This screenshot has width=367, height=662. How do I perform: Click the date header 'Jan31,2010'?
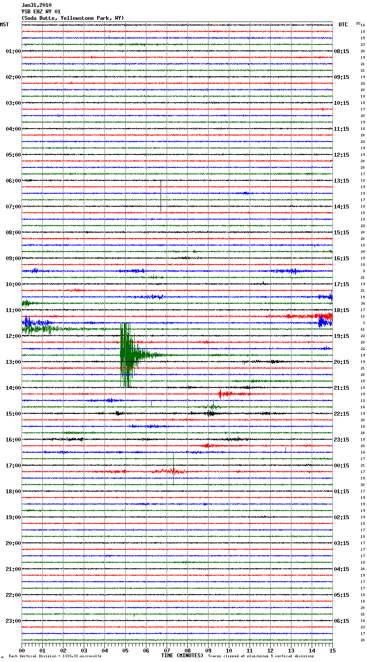coord(37,5)
